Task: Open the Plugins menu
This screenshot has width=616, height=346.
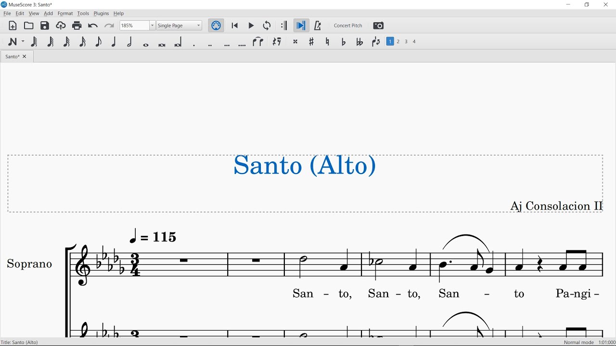Action: pyautogui.click(x=101, y=13)
